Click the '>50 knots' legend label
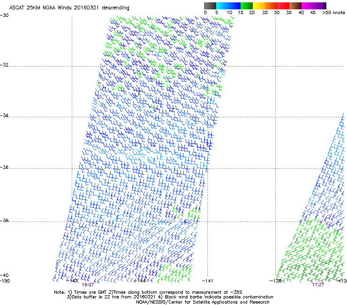The width and height of the screenshot is (347, 305). coord(333,13)
